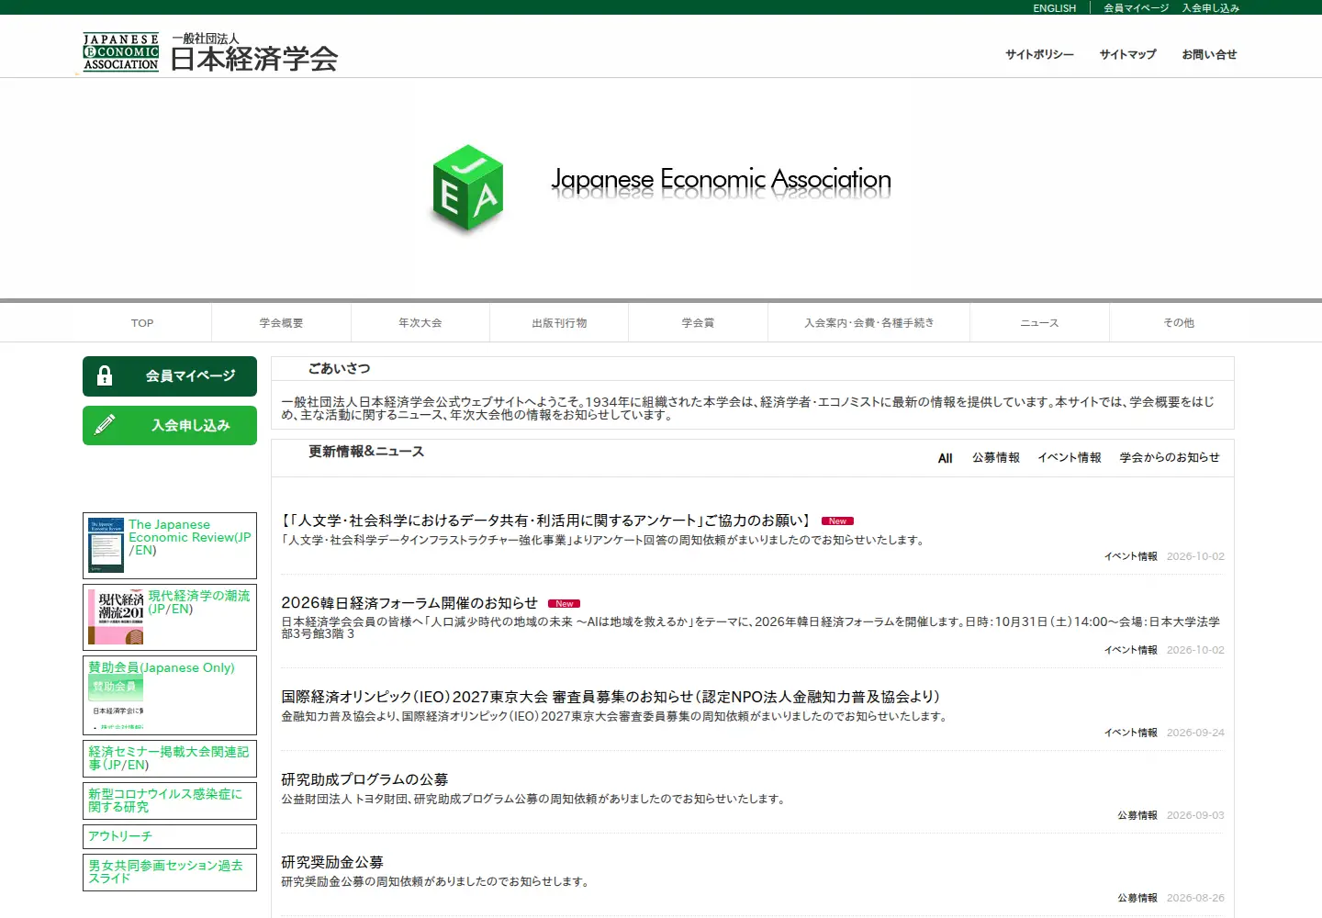Viewport: 1322px width, 918px height.
Task: Click the Japanese Economic Association header logo
Action: click(210, 53)
